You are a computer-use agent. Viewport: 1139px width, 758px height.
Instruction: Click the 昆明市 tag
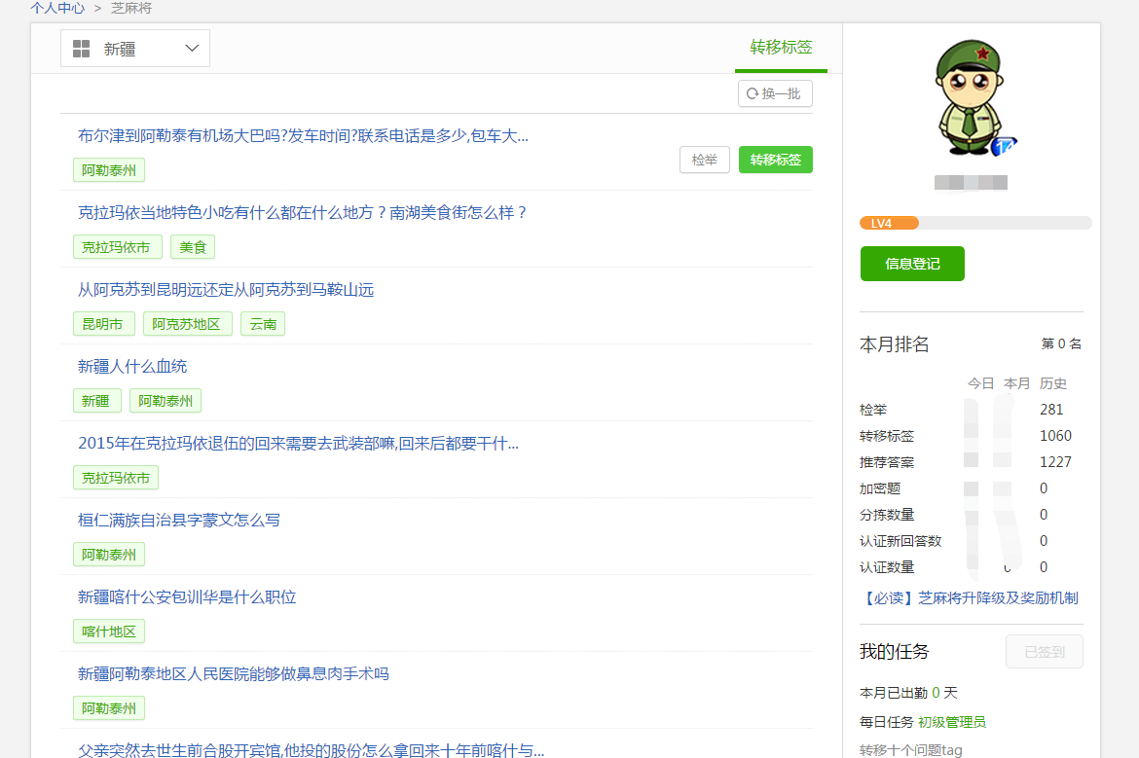pos(103,324)
